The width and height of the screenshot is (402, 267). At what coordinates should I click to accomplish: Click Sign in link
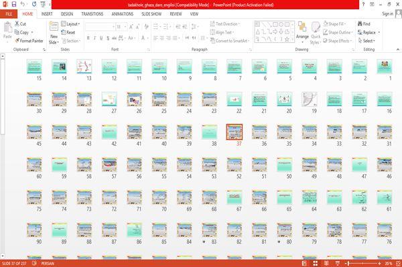point(387,14)
